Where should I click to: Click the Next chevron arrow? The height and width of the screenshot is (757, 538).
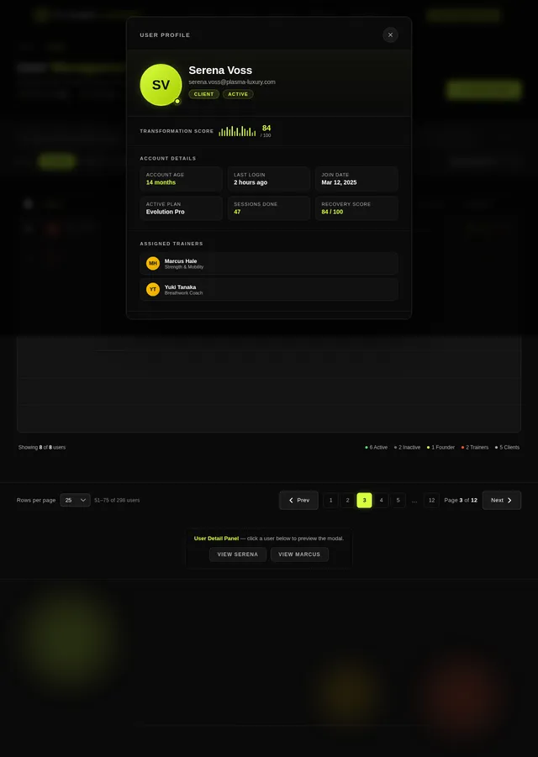coord(509,500)
